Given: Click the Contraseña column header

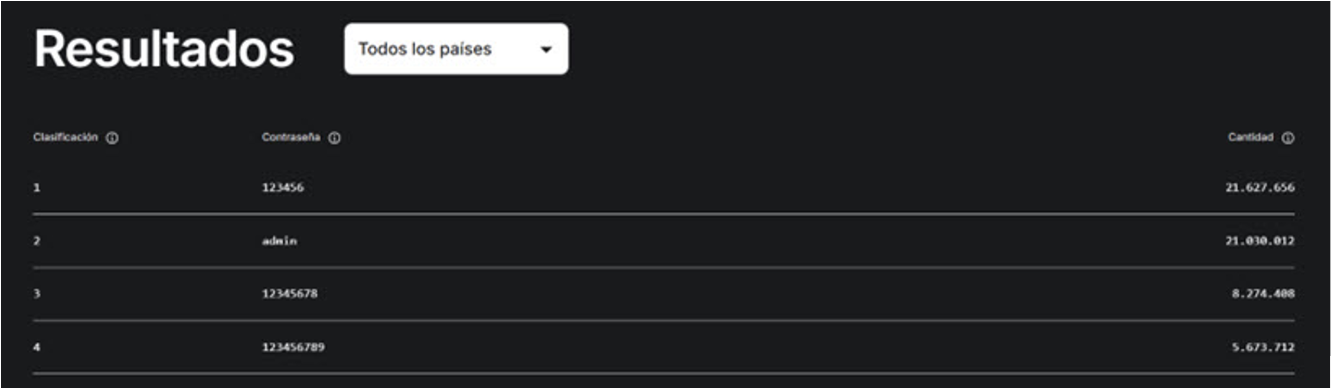Looking at the screenshot, I should tap(291, 137).
